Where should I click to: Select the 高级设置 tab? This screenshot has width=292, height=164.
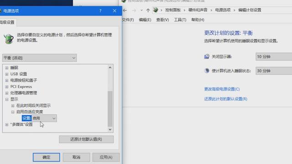7,22
